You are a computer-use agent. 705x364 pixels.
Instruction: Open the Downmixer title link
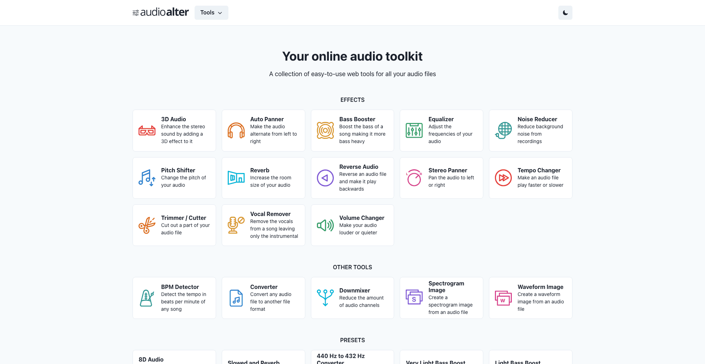pos(355,290)
